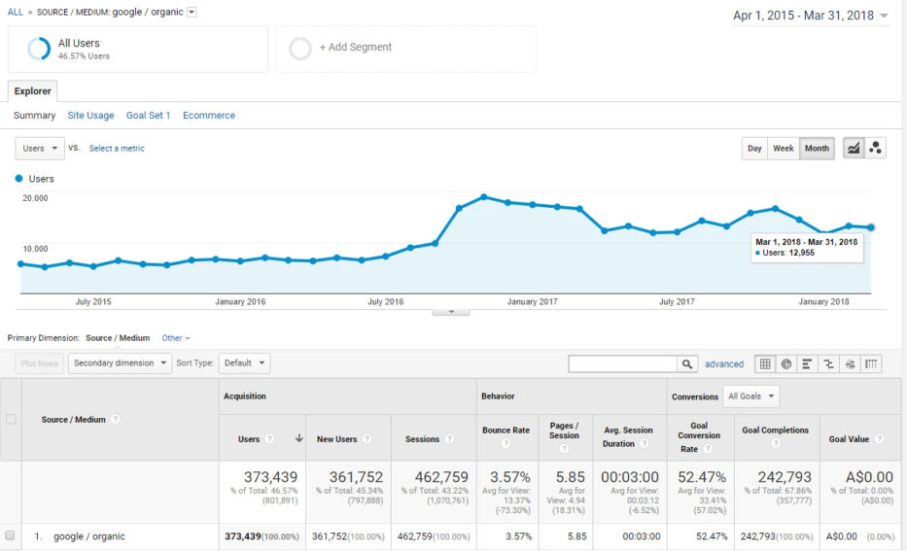This screenshot has height=551, width=907.
Task: Open the Users metric dropdown
Action: (x=40, y=149)
